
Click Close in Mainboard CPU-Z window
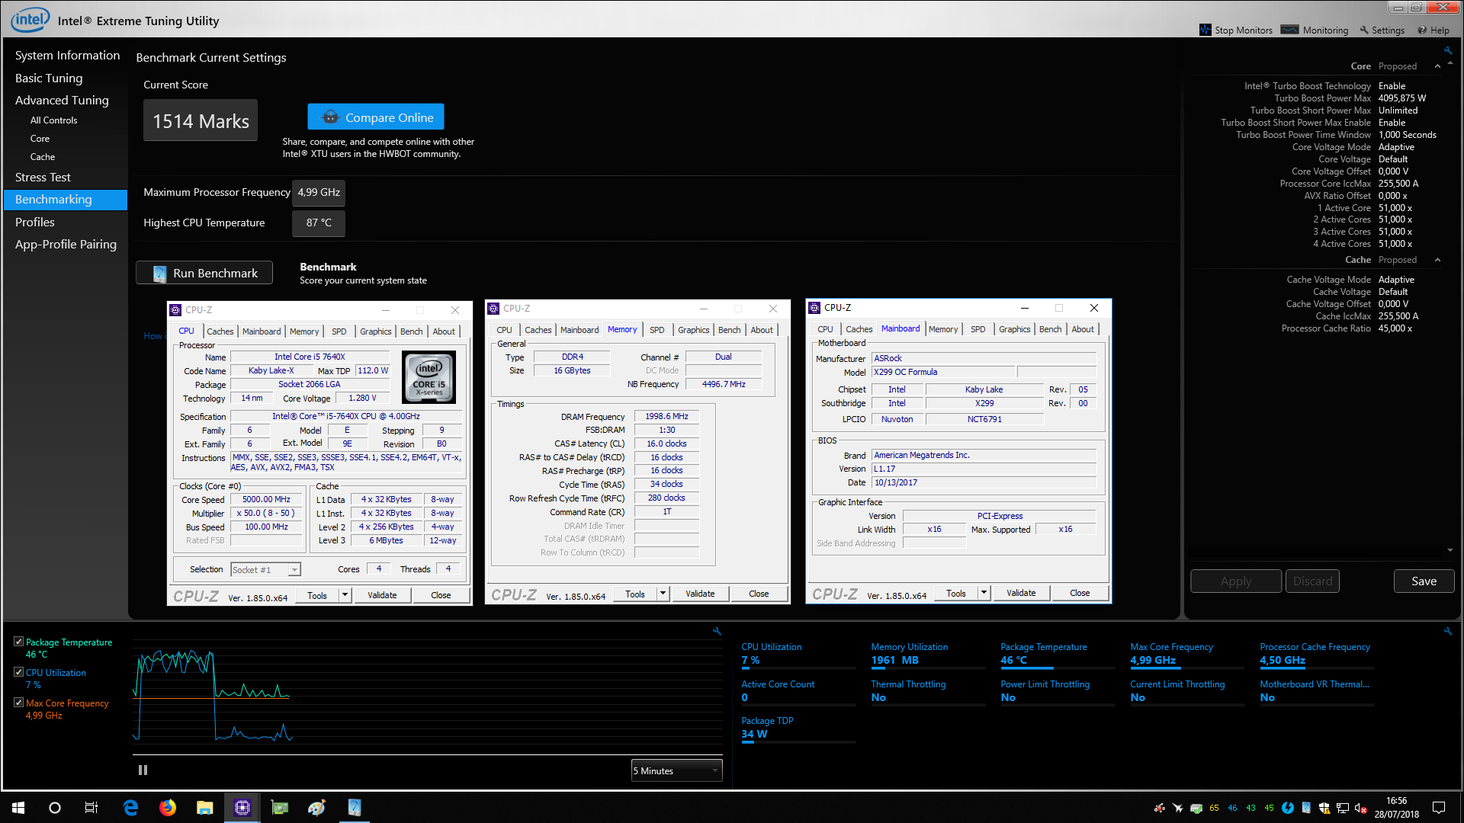pos(1080,593)
